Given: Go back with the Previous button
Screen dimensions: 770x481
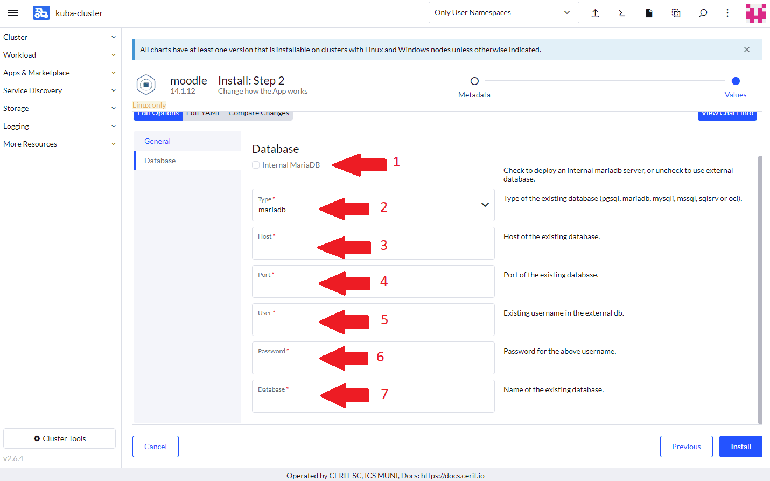Looking at the screenshot, I should tap(686, 447).
